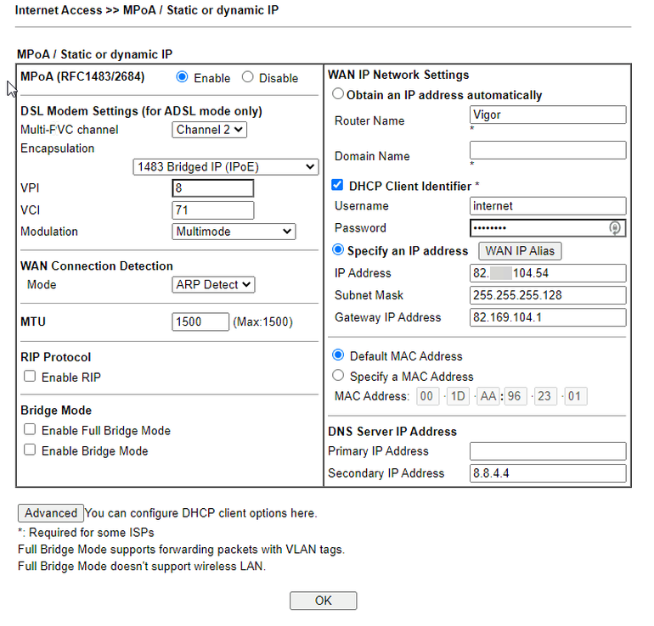
Task: Click the MAC Address octet 96
Action: coord(515,396)
